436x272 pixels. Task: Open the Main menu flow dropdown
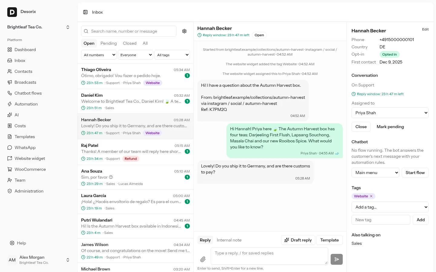tap(375, 173)
